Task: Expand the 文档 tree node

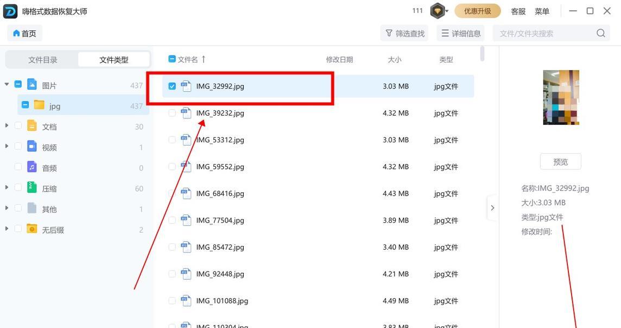Action: pos(7,125)
